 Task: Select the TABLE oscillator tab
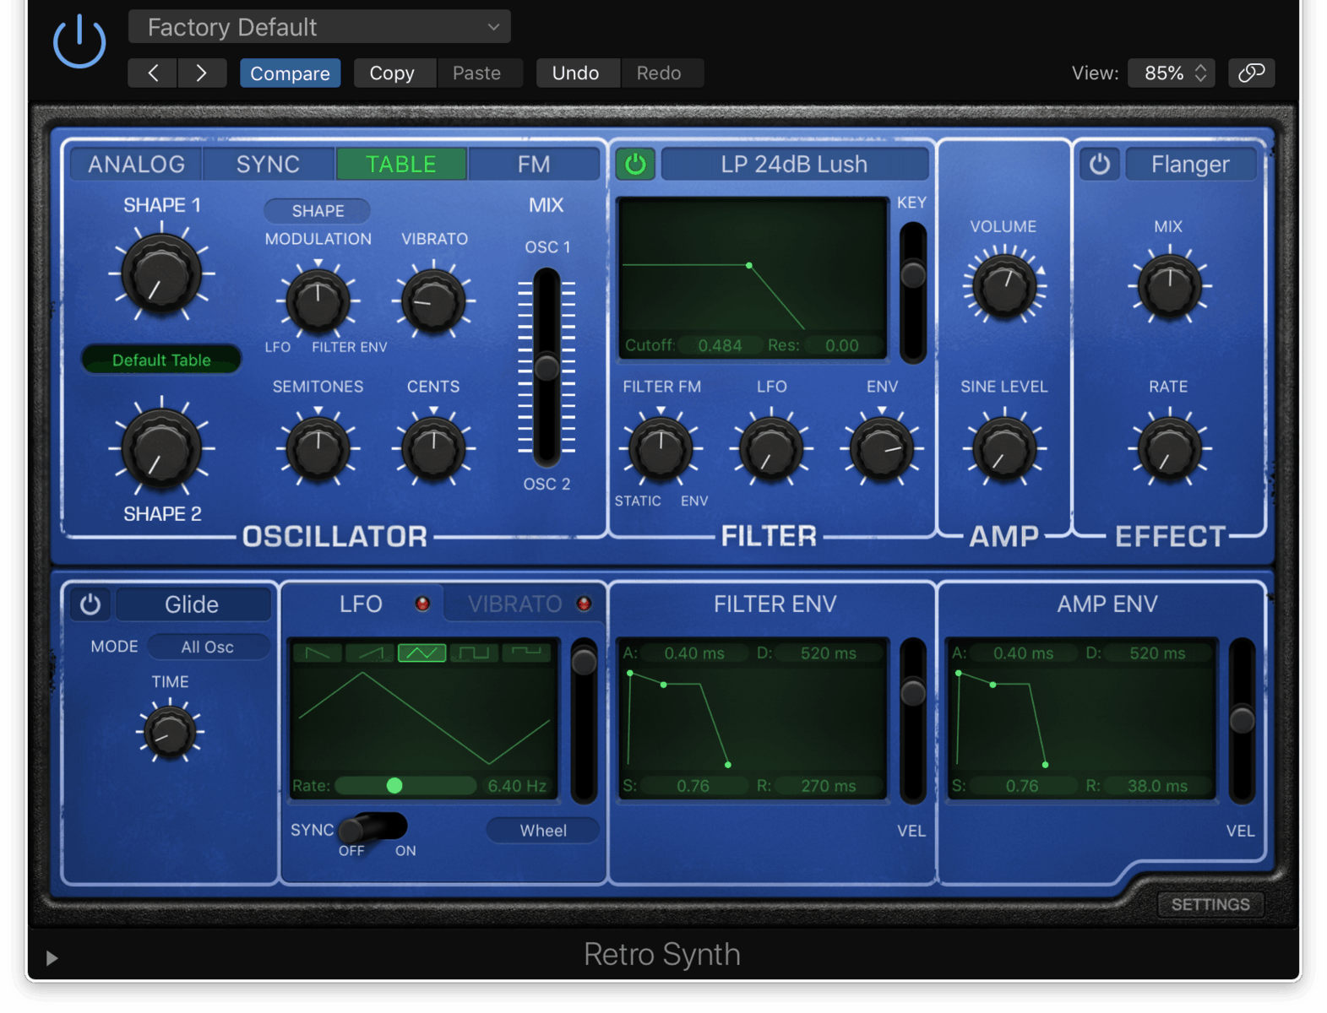click(401, 164)
